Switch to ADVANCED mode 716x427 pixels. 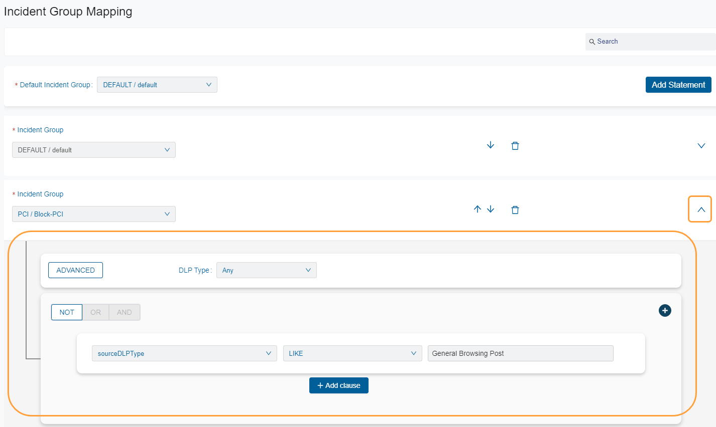pos(75,270)
